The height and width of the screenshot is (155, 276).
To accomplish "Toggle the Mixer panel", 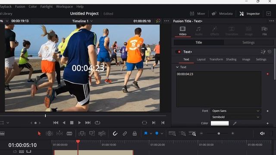I will point(198,13).
